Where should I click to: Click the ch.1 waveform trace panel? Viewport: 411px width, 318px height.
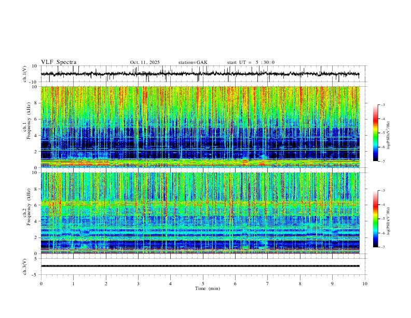(x=204, y=74)
